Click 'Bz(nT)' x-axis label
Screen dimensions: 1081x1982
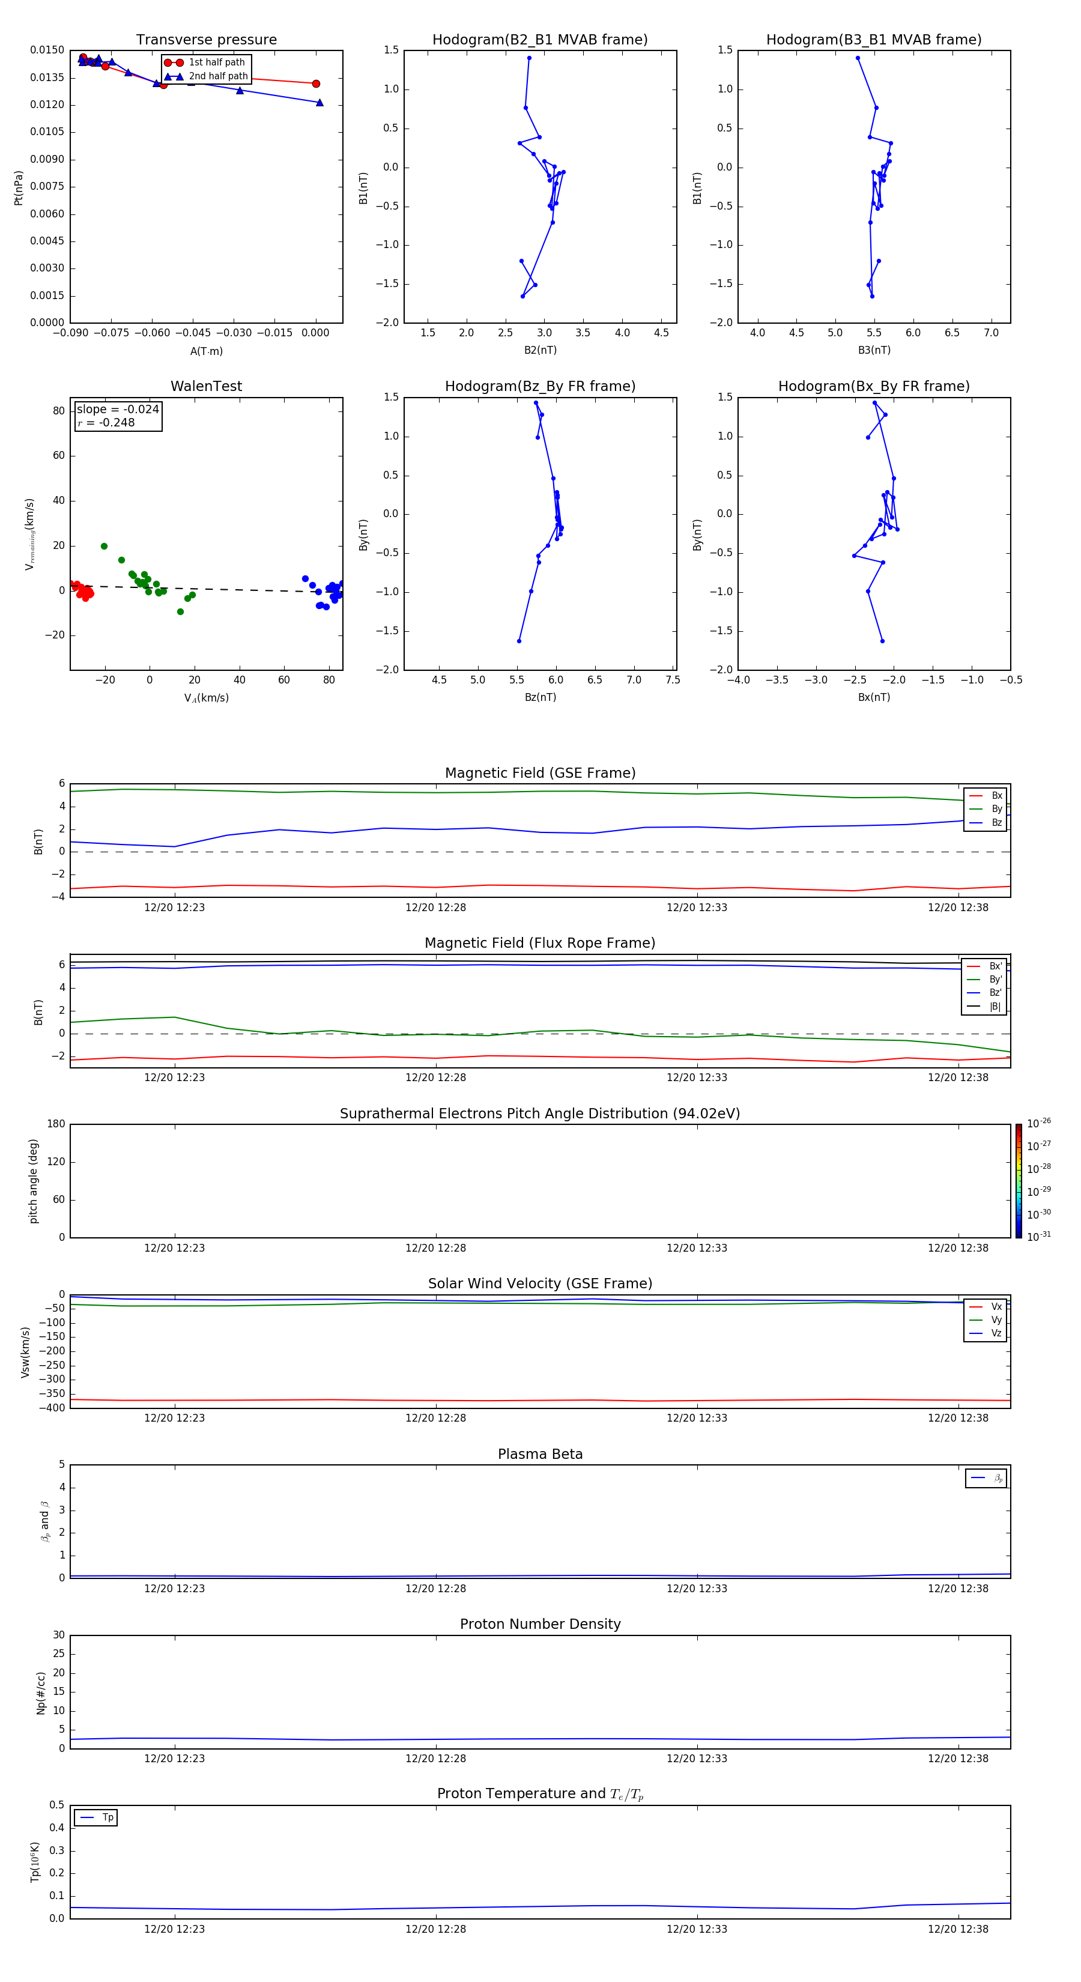(540, 697)
